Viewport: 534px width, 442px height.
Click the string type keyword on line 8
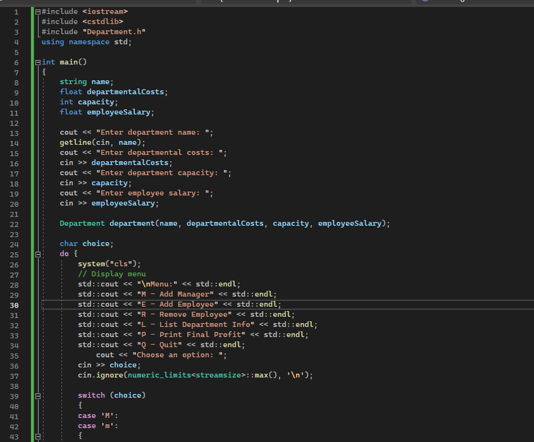pos(73,82)
